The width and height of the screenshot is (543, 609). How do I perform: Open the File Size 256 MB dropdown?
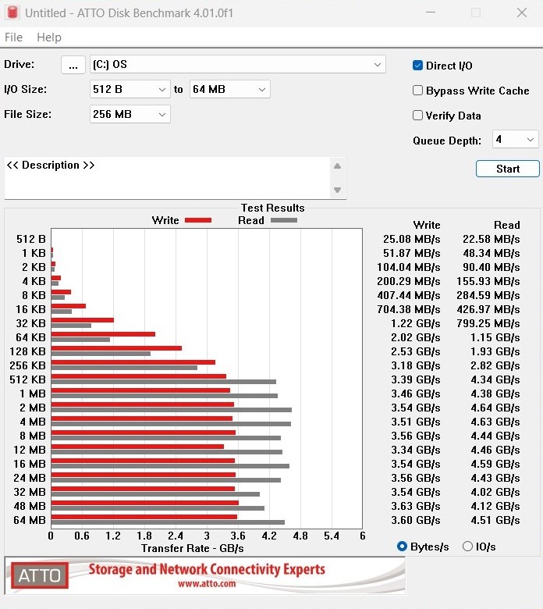tap(130, 114)
